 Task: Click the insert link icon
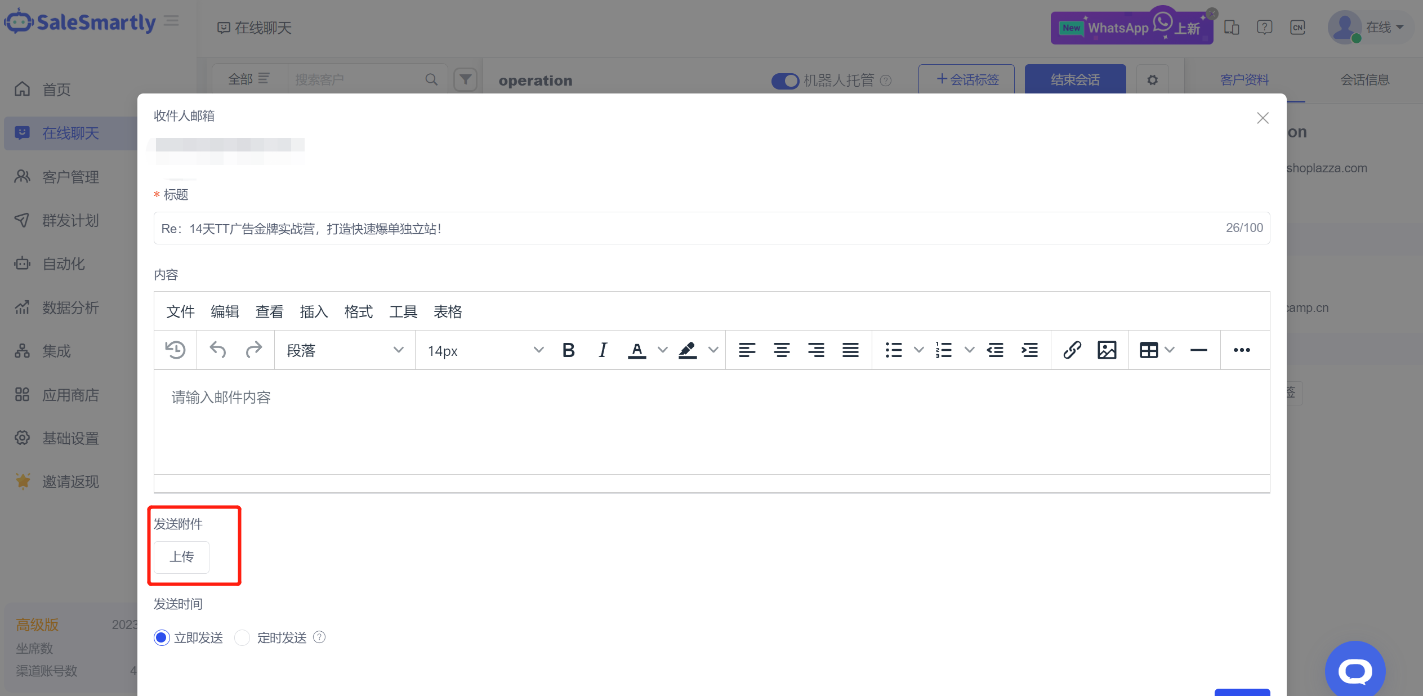[1072, 350]
